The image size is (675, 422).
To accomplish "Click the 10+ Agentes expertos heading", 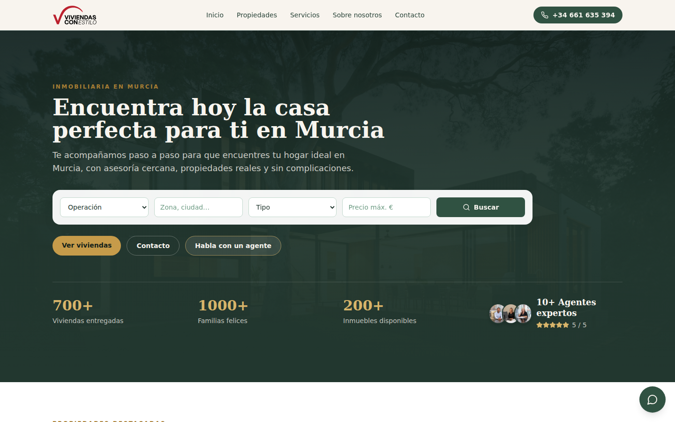I will (566, 308).
